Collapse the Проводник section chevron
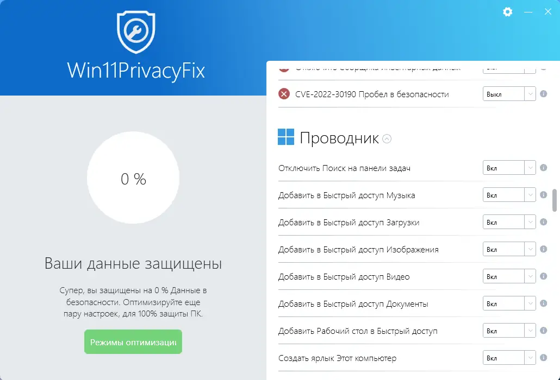 tap(387, 139)
